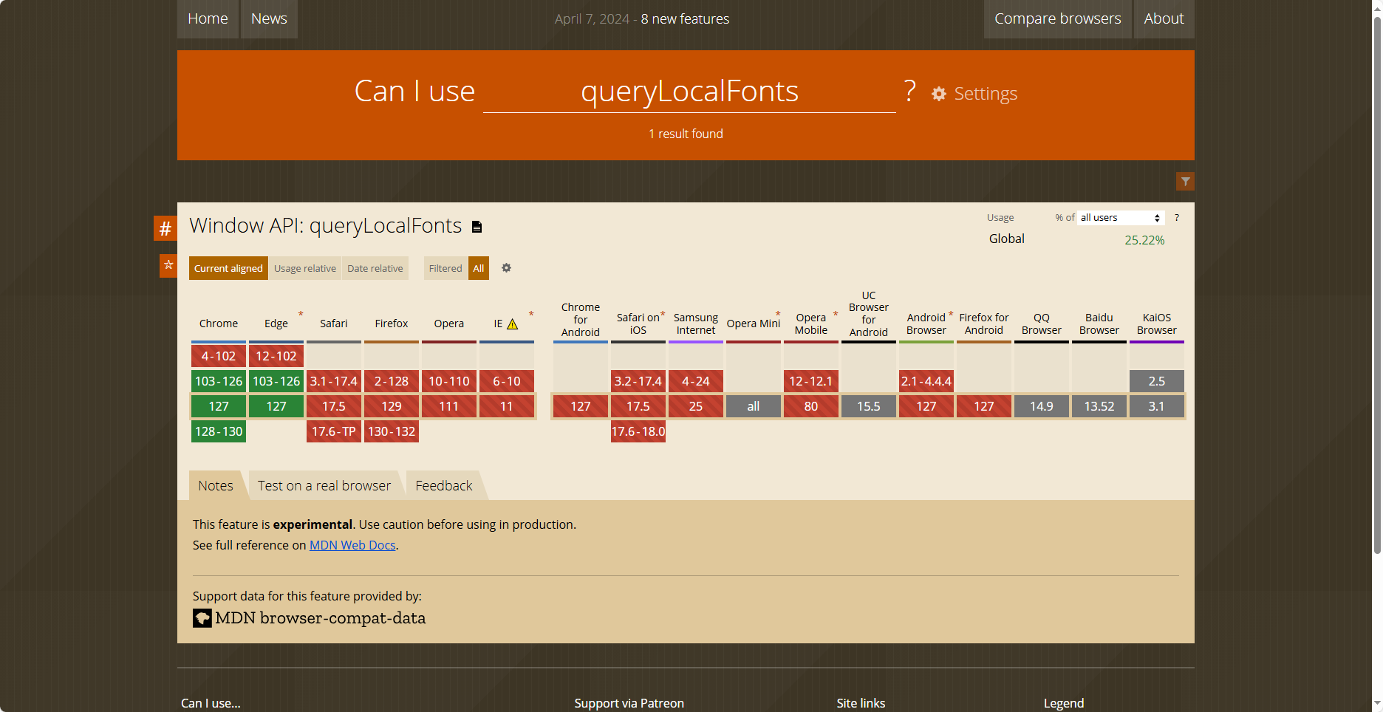The width and height of the screenshot is (1383, 712).
Task: Click Samsung Internet 25 cell
Action: coord(696,406)
